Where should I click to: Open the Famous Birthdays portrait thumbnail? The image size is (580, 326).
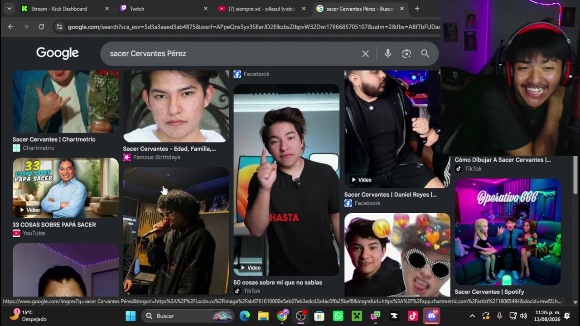point(176,106)
